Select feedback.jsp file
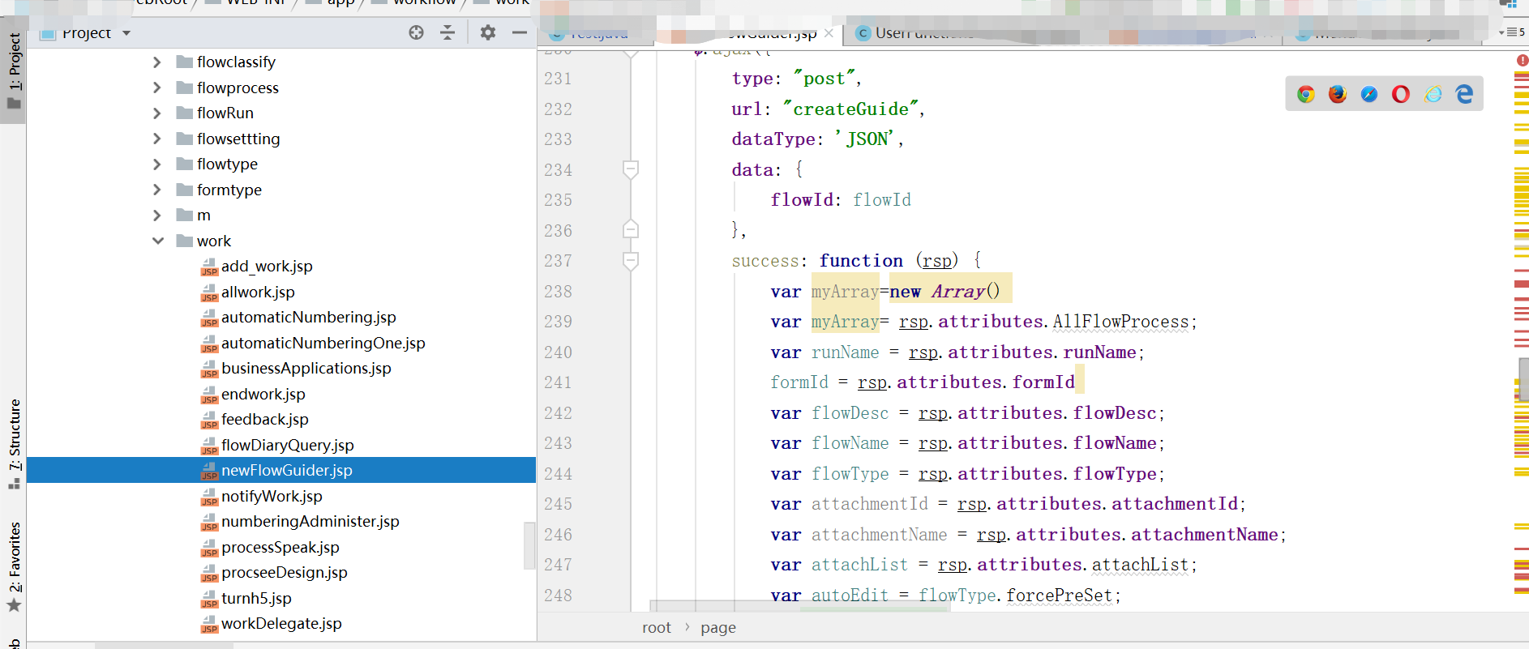The width and height of the screenshot is (1529, 649). pos(264,420)
